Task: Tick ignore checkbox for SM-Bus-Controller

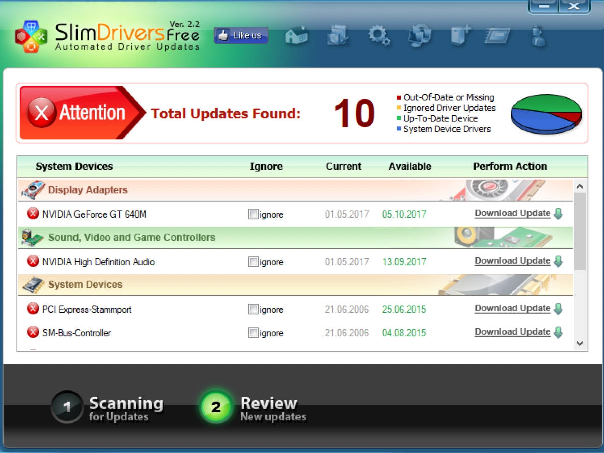Action: pos(253,333)
